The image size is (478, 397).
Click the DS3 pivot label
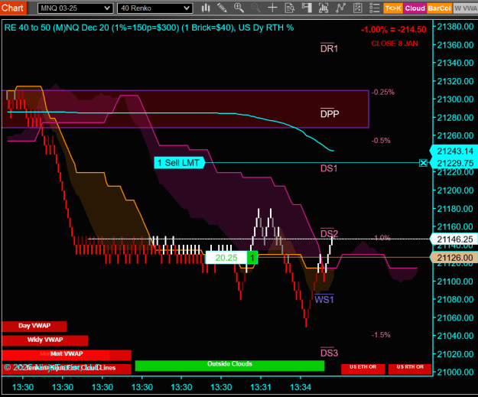[x=329, y=353]
